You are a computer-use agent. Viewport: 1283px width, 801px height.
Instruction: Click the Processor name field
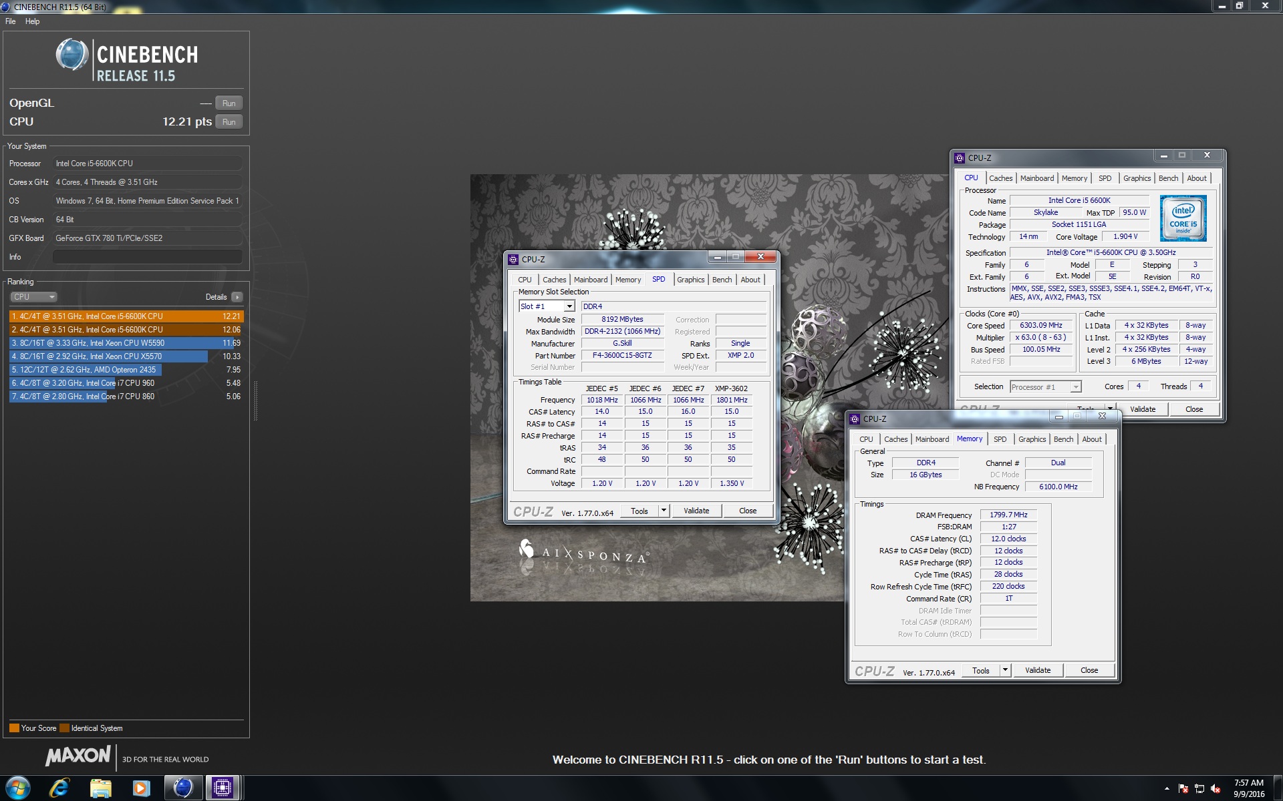148,164
